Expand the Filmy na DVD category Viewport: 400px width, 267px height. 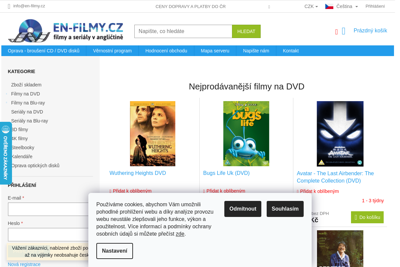coord(7,94)
